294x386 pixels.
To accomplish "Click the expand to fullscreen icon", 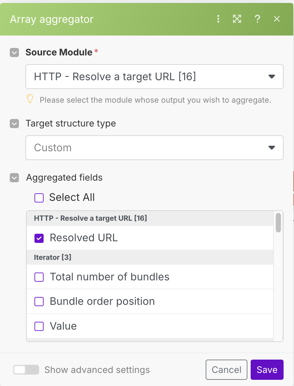I will 237,19.
